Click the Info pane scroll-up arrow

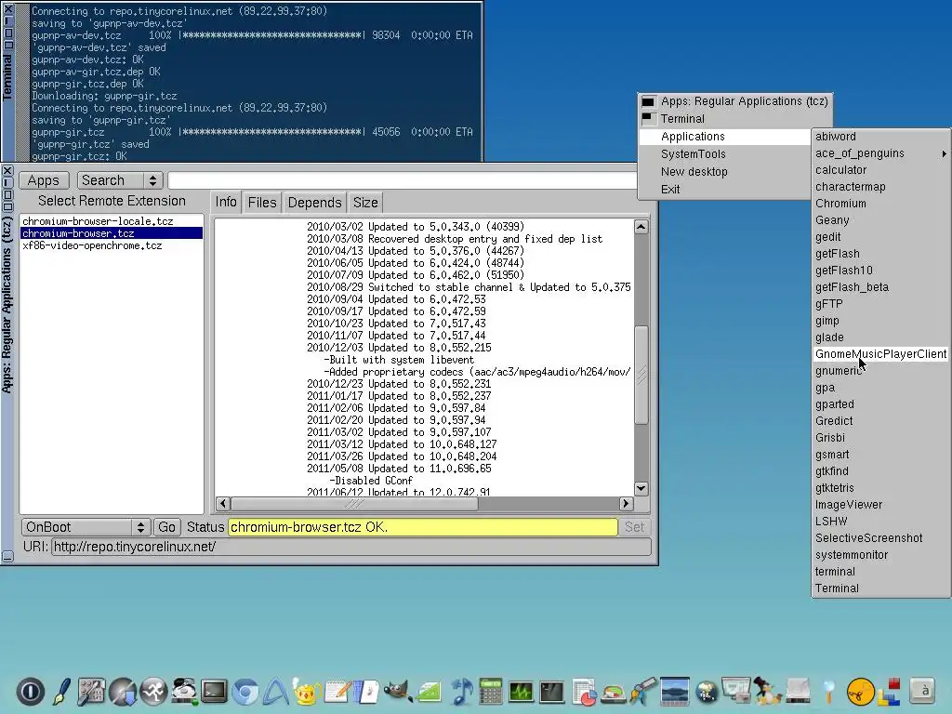coord(641,227)
